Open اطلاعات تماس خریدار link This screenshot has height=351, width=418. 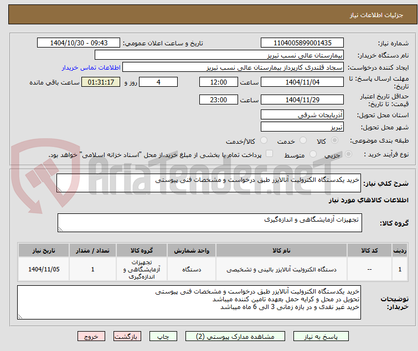click(91, 67)
